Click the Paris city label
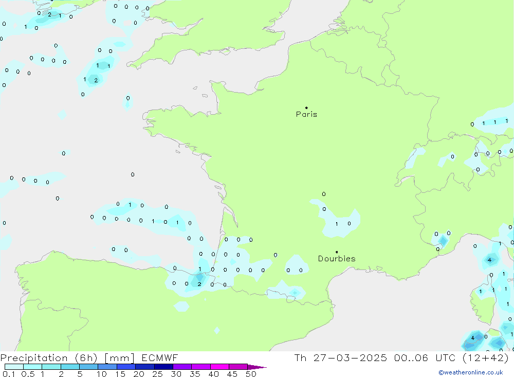The height and width of the screenshot is (377, 514). point(306,114)
